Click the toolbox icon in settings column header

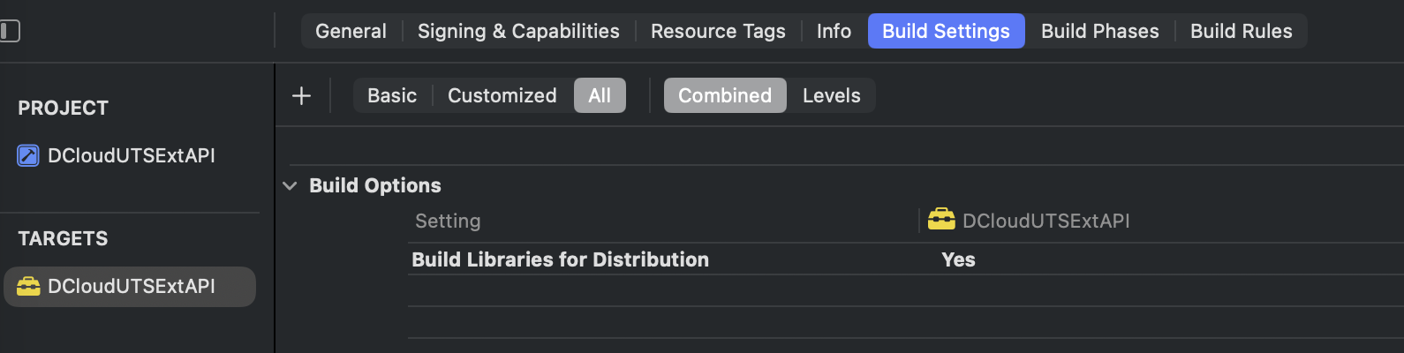[941, 220]
